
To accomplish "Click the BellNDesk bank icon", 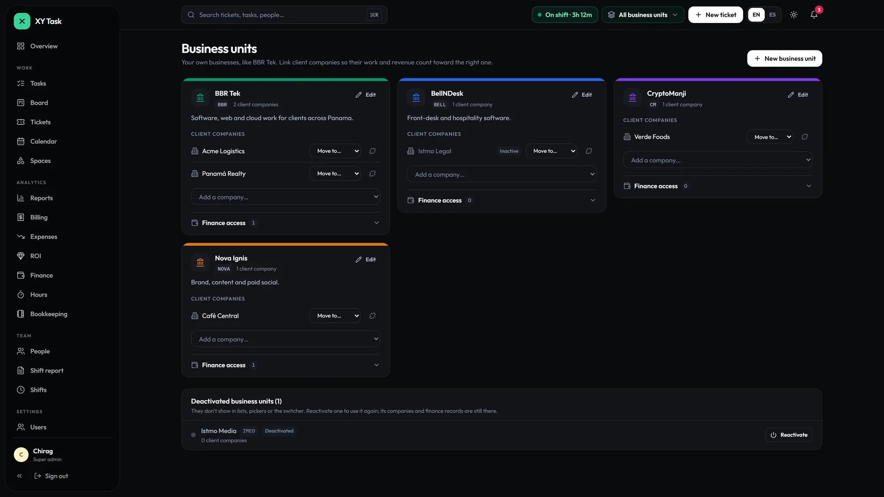I will [x=416, y=98].
